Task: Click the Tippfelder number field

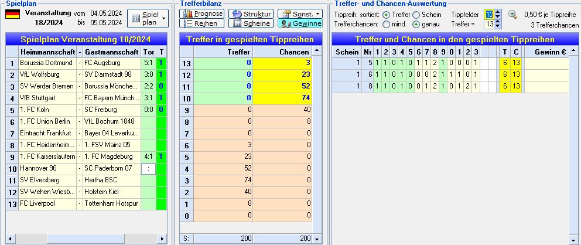Action: point(489,15)
